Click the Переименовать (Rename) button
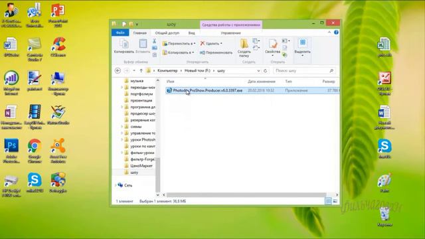 [x=216, y=52]
